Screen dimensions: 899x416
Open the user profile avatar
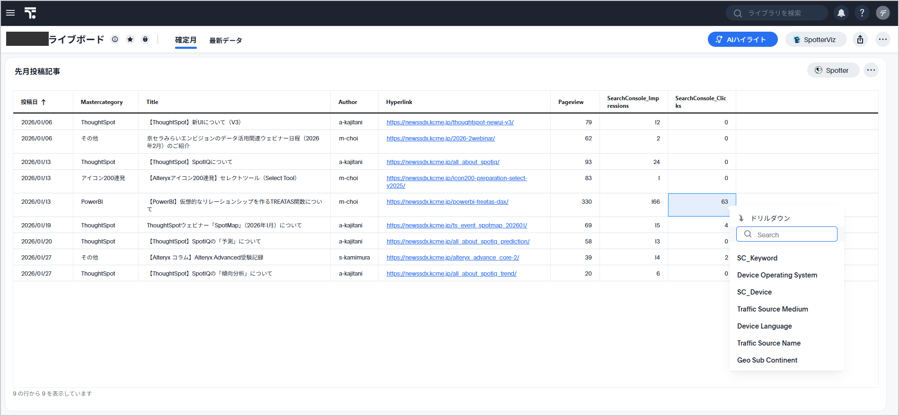pyautogui.click(x=883, y=13)
